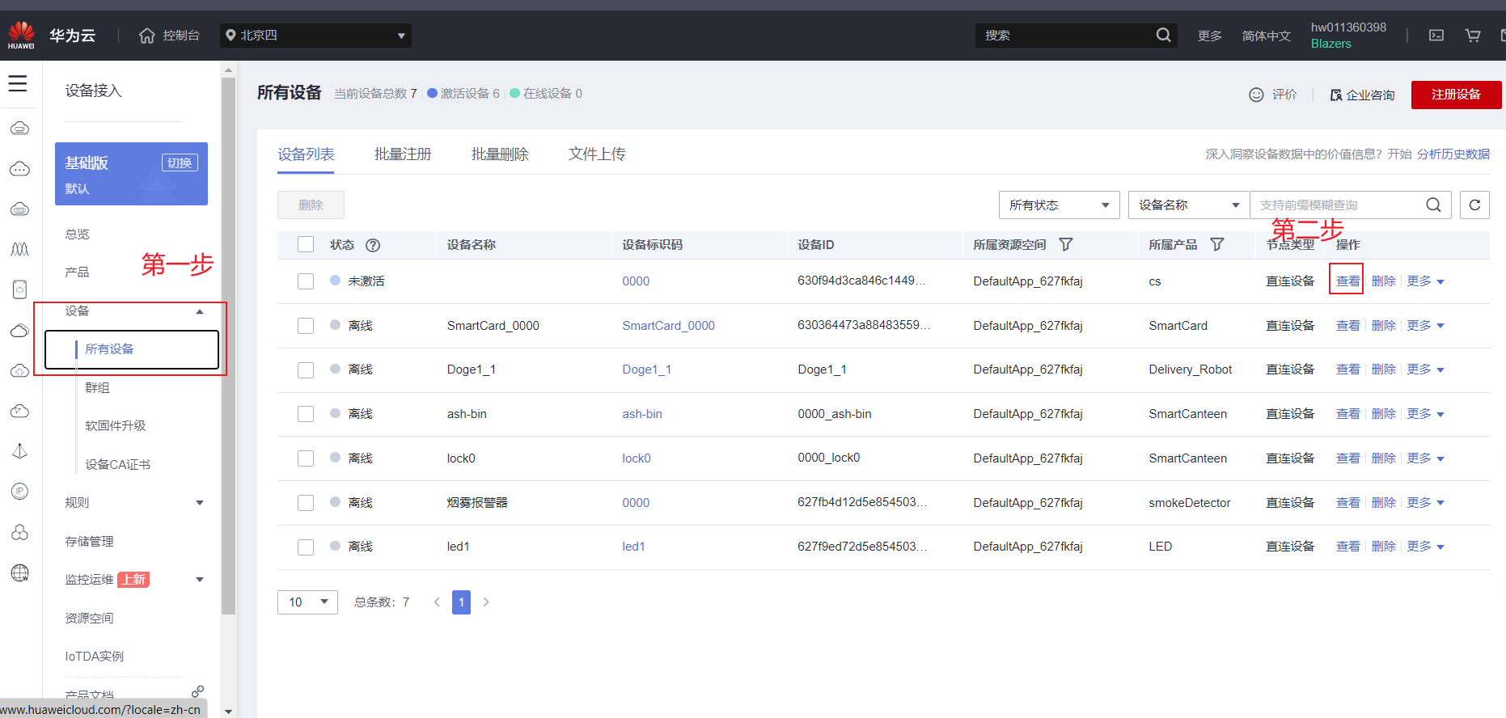Switch to the 设备列表 tab

click(x=306, y=154)
